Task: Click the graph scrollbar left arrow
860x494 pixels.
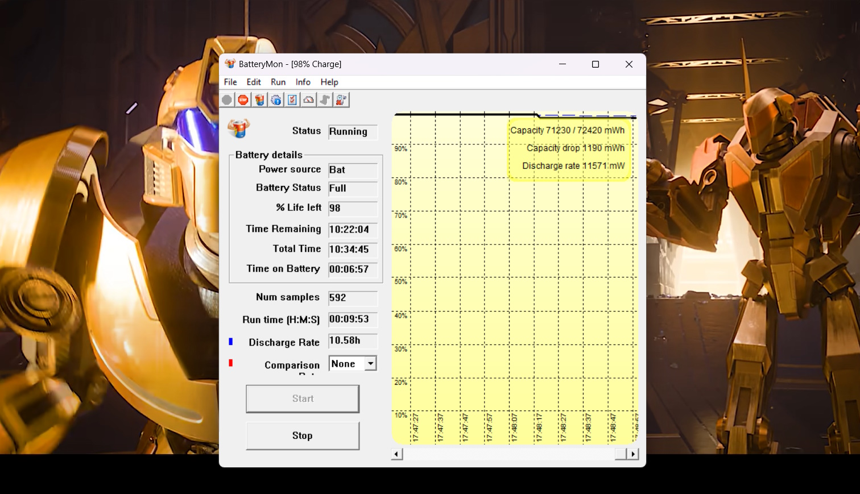Action: [x=398, y=454]
